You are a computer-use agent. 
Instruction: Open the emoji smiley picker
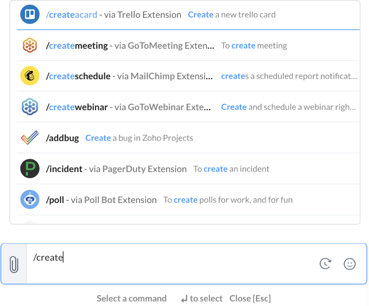pyautogui.click(x=349, y=264)
